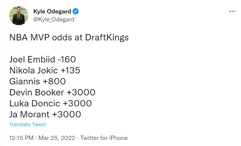Screen dimensions: 241x146
Task: Click the Kyle Odegard display name
Action: click(52, 12)
